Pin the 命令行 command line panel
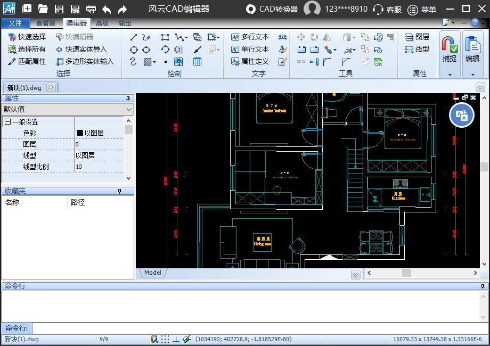This screenshot has height=346, width=490. [483, 286]
